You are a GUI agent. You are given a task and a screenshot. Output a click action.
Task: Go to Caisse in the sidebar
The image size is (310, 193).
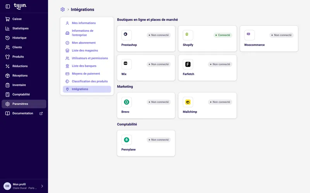tap(24, 19)
